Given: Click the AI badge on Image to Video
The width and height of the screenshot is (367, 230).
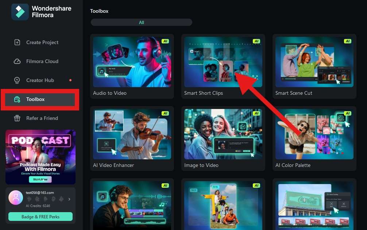Looking at the screenshot, I should (x=256, y=113).
